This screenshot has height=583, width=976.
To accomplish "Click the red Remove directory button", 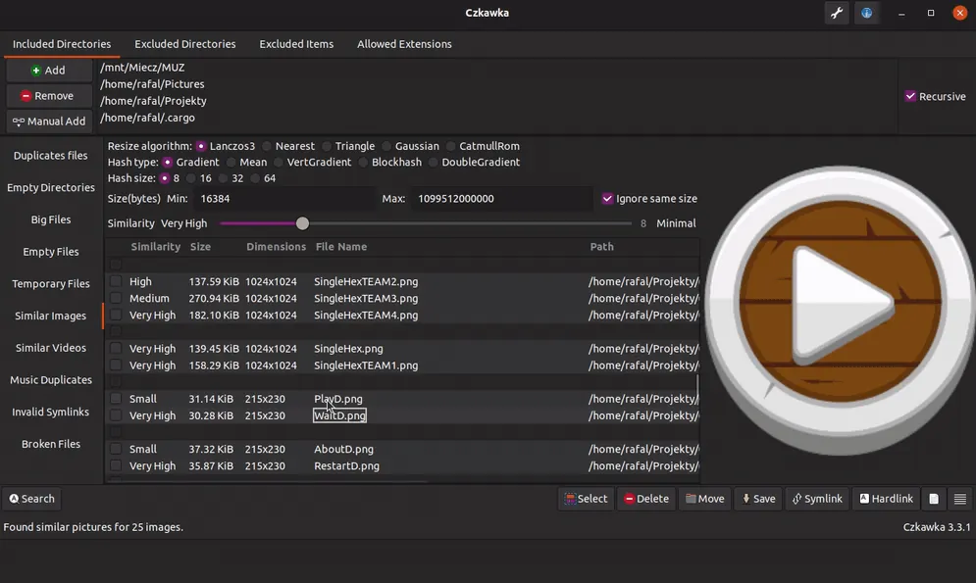I will 49,96.
